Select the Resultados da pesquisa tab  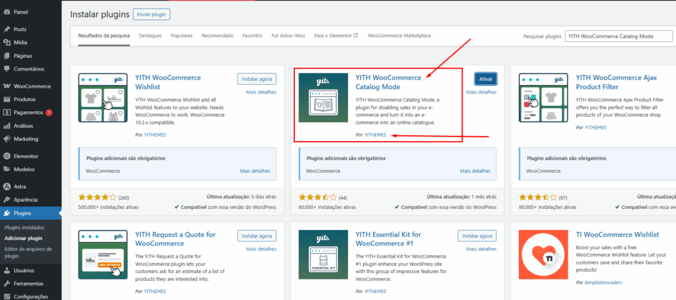pyautogui.click(x=104, y=36)
